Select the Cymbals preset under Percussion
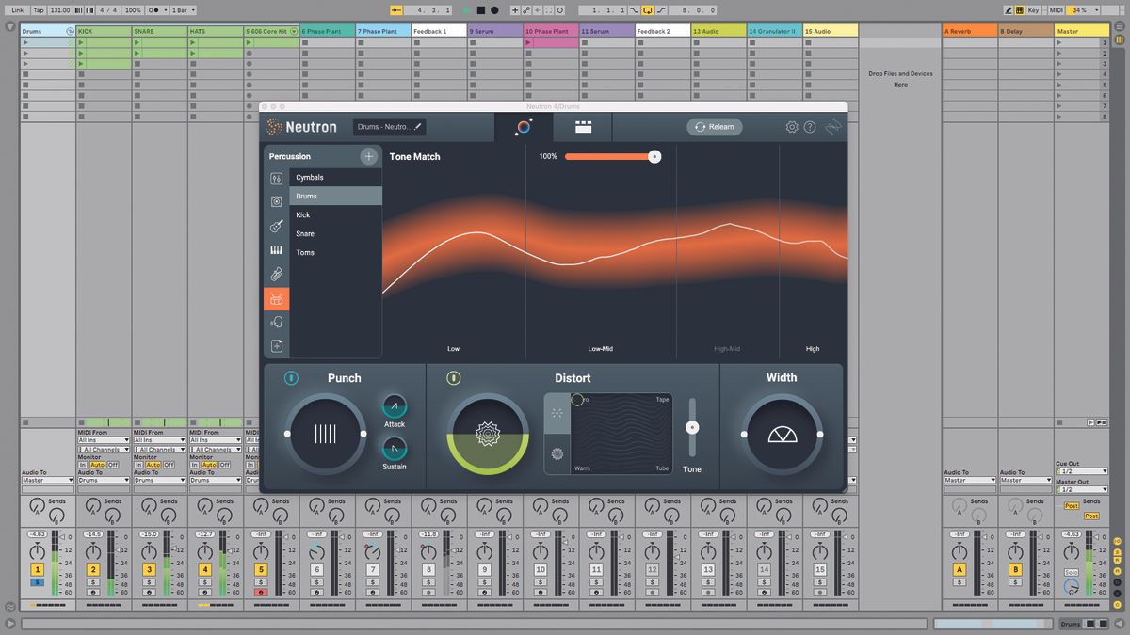The height and width of the screenshot is (635, 1130). pos(311,176)
